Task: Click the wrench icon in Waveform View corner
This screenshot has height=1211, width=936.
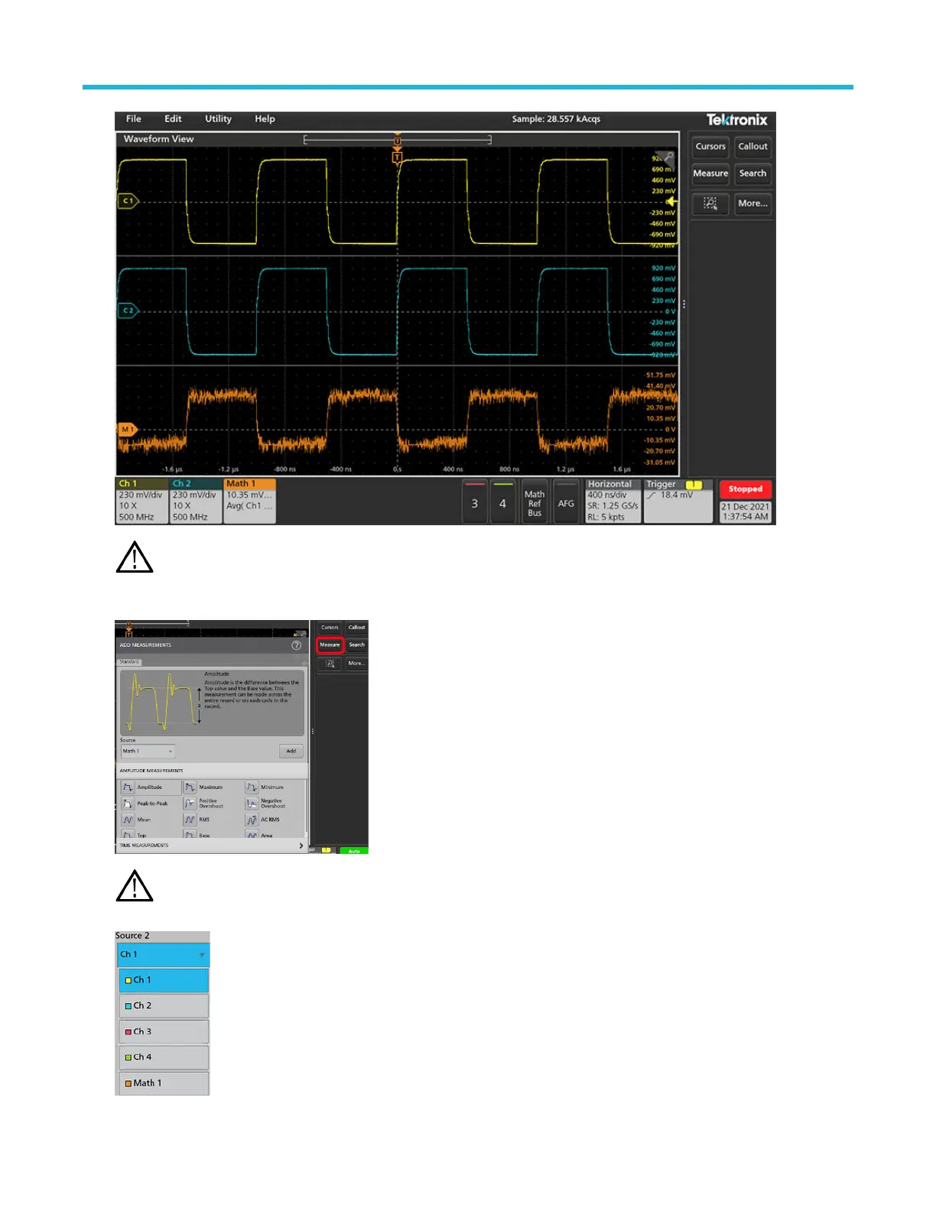Action: pos(668,157)
